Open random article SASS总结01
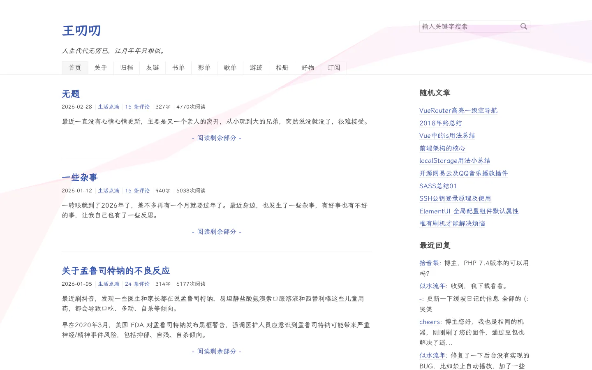This screenshot has width=592, height=370. click(x=438, y=186)
